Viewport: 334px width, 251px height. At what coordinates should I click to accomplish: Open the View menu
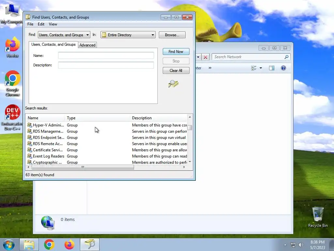[53, 24]
